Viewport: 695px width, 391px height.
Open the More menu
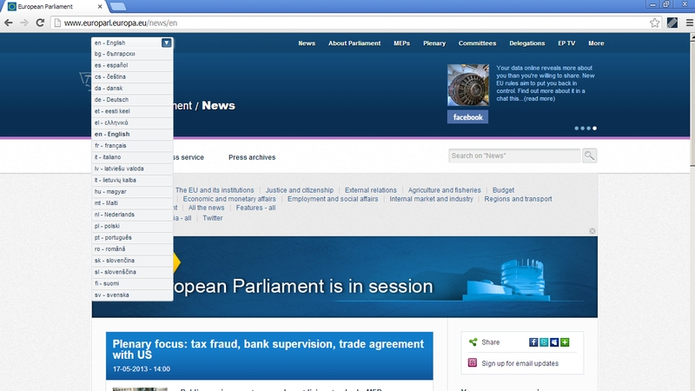pos(596,43)
